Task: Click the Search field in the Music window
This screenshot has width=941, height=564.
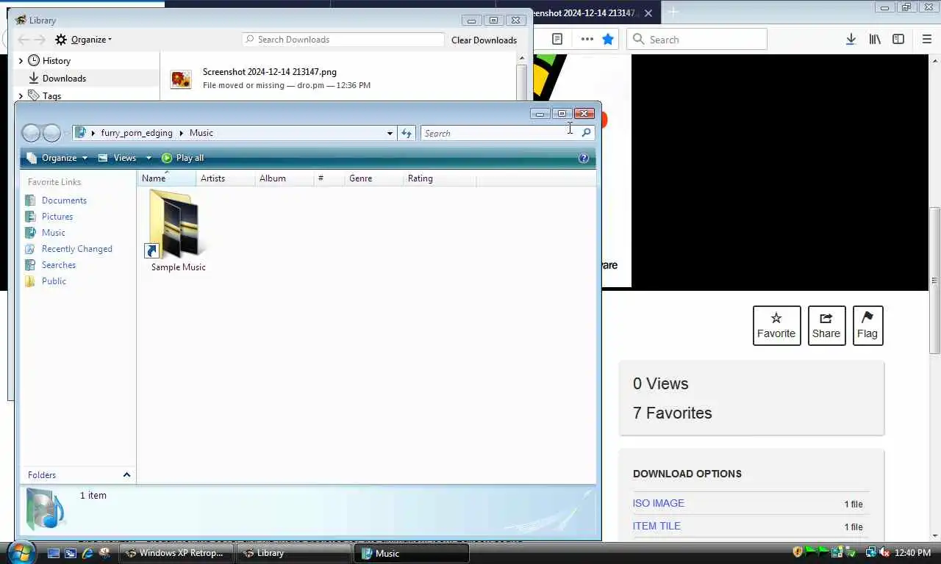Action: pos(500,133)
